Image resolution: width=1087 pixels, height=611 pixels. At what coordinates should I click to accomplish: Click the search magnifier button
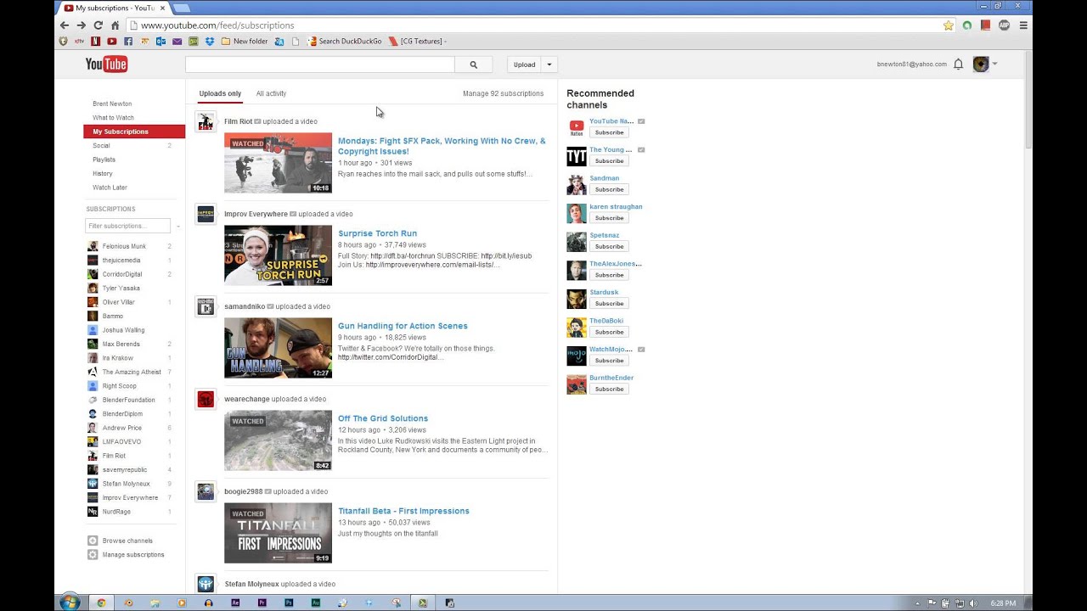pyautogui.click(x=473, y=64)
